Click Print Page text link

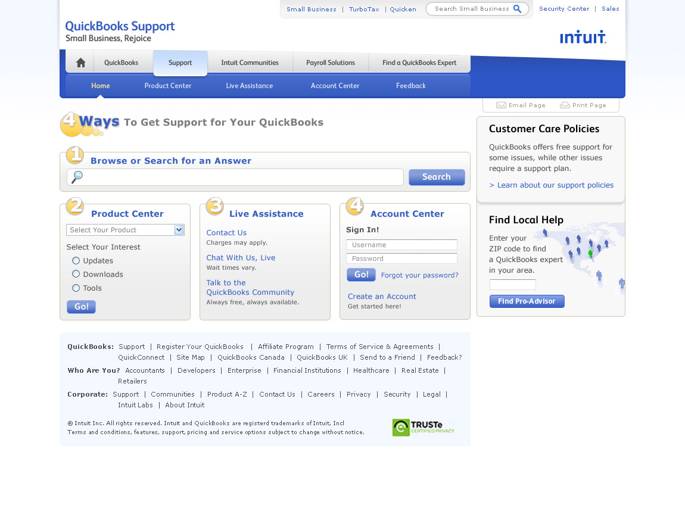pyautogui.click(x=589, y=105)
